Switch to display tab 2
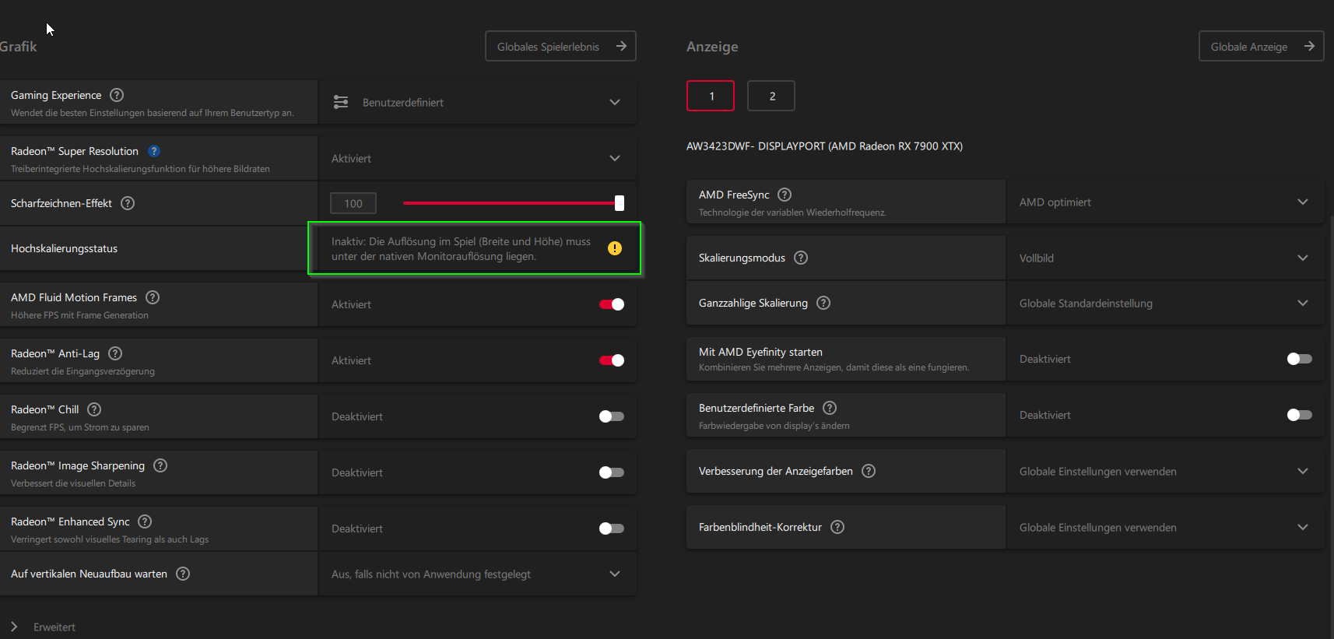This screenshot has width=1334, height=639. click(771, 96)
